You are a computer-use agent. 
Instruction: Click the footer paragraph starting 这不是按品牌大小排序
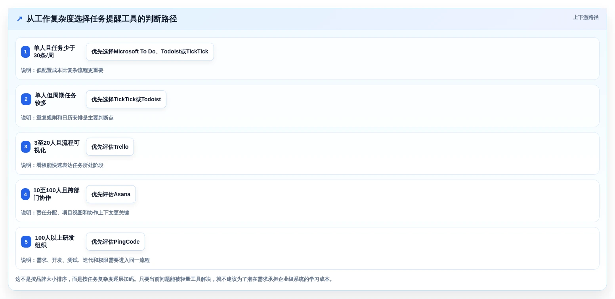click(175, 279)
